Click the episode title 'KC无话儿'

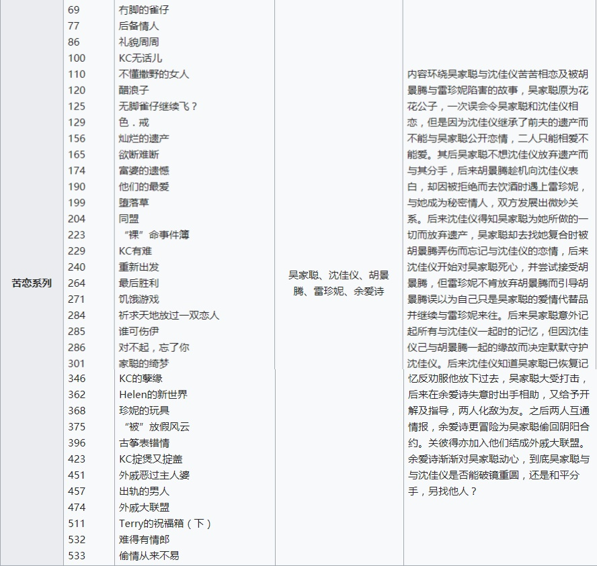pyautogui.click(x=141, y=58)
